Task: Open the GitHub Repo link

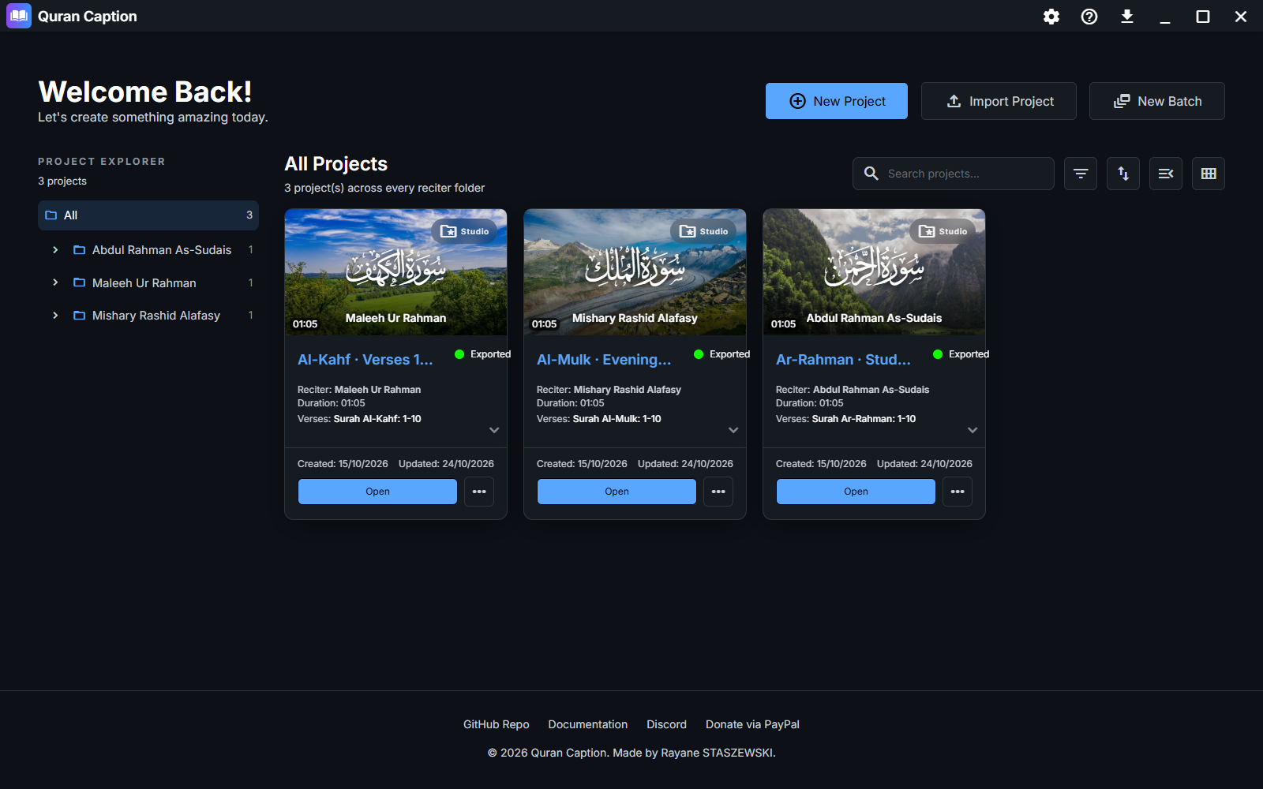Action: coord(497,724)
